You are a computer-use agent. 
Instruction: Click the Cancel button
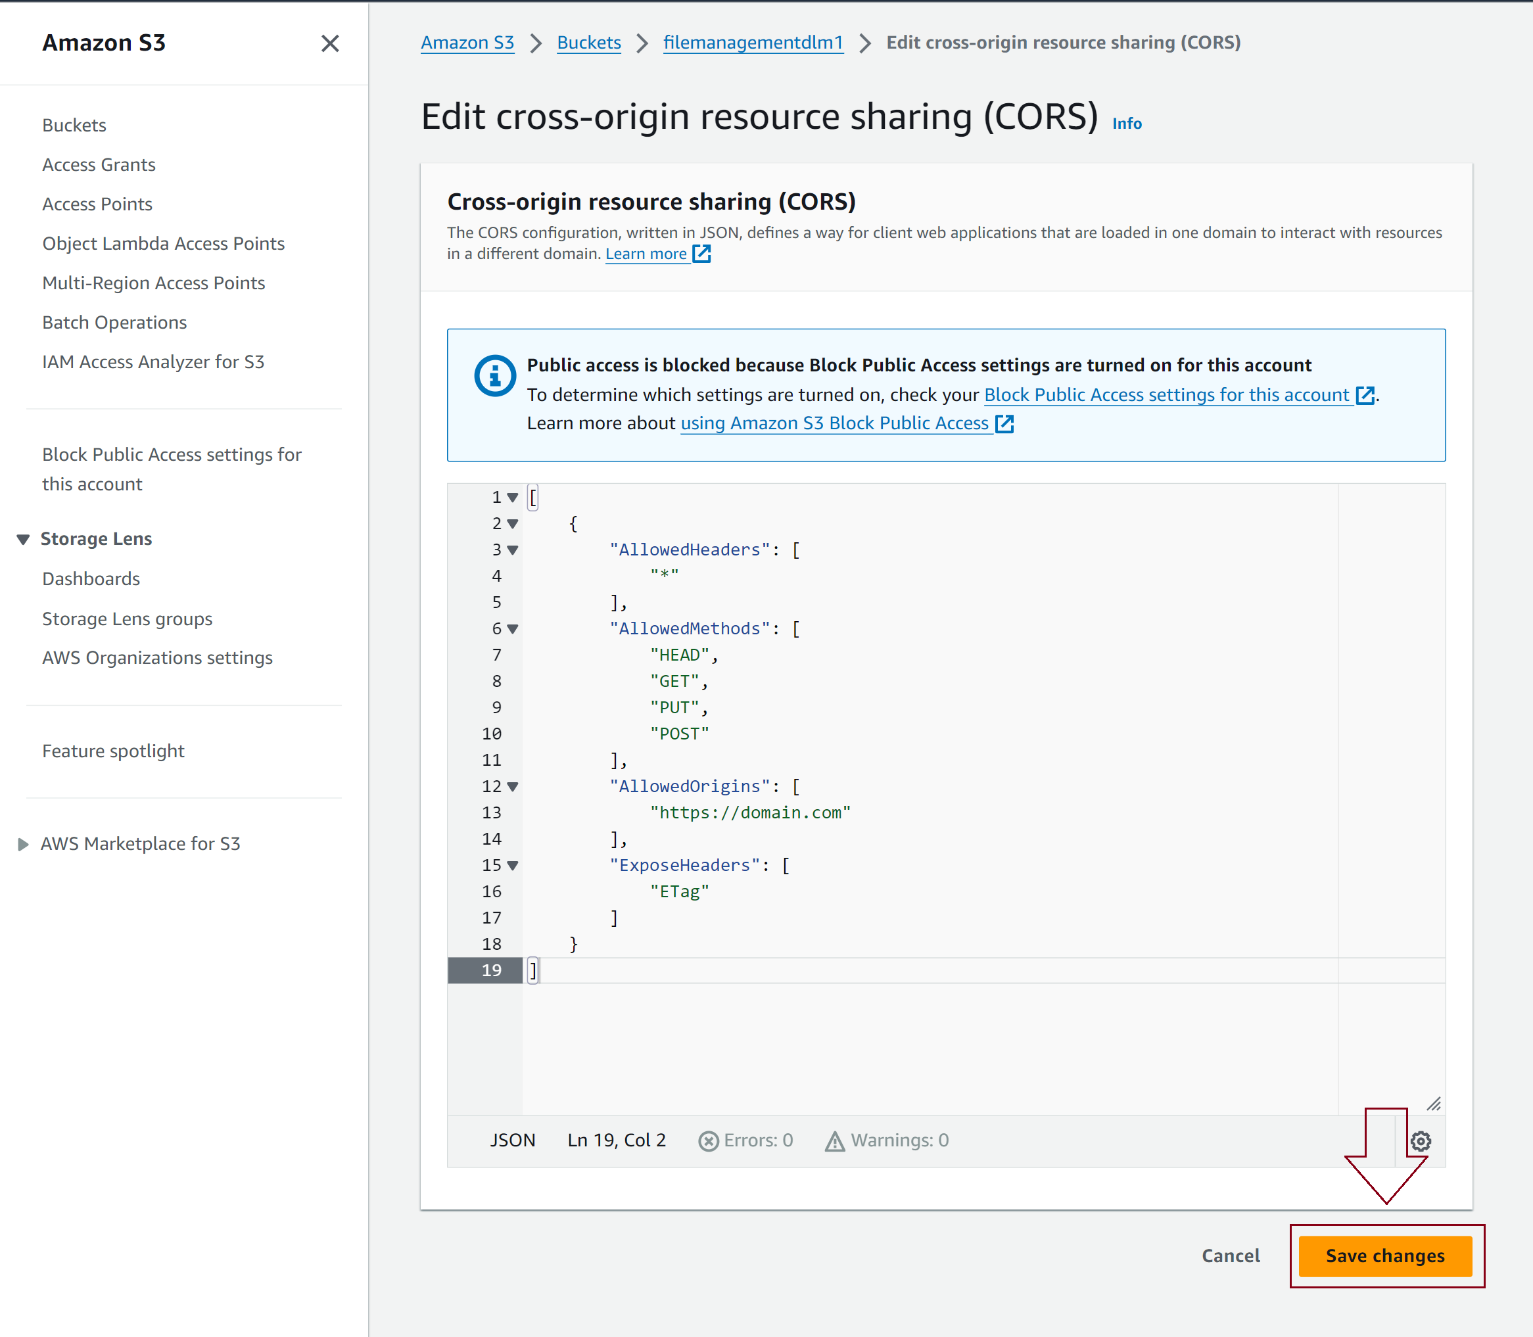pyautogui.click(x=1230, y=1255)
